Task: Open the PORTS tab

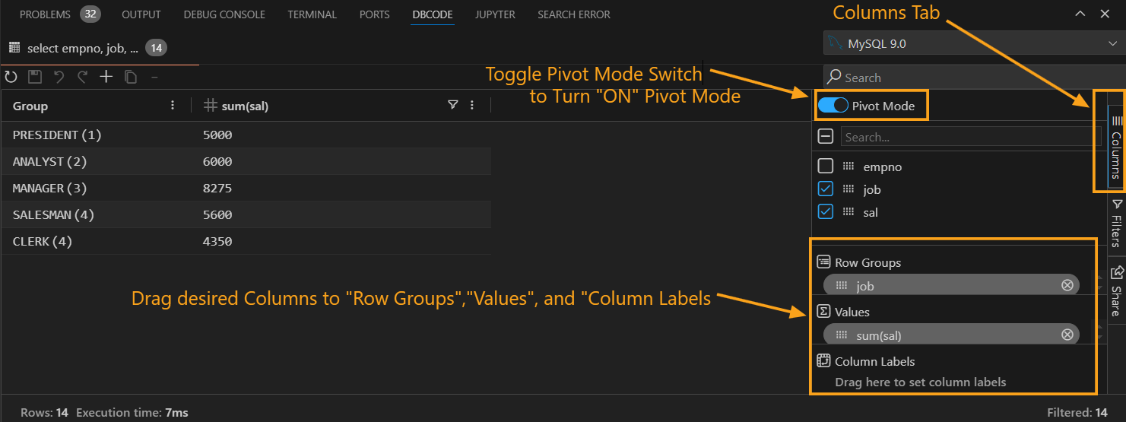Action: click(374, 14)
